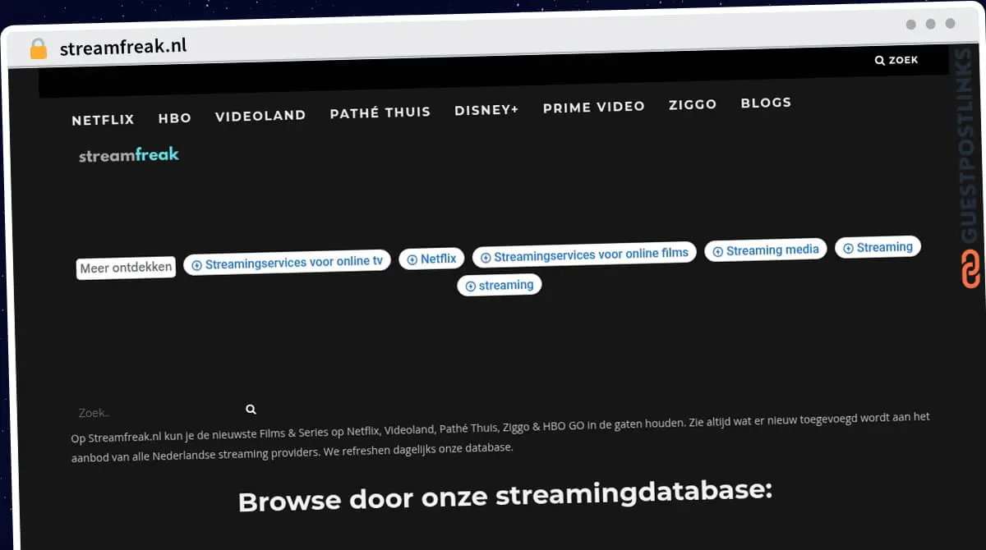Select Videoland in the navigation

(260, 116)
